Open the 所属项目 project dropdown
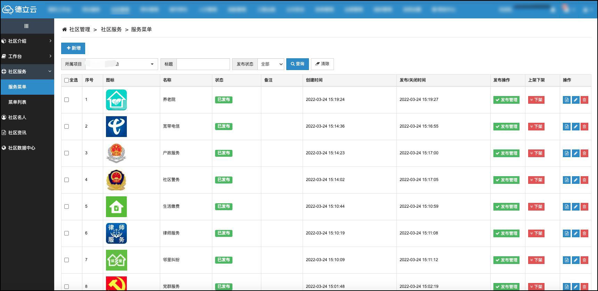598x291 pixels. pos(121,64)
